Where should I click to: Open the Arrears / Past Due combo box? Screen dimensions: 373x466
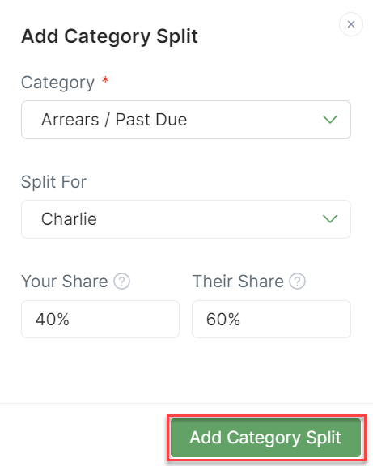coord(186,120)
